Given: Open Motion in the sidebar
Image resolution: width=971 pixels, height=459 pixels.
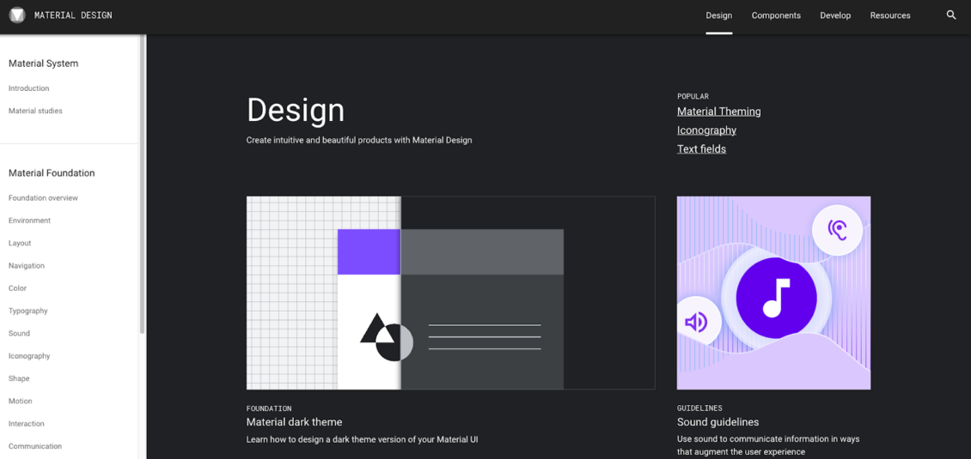Looking at the screenshot, I should click(21, 401).
